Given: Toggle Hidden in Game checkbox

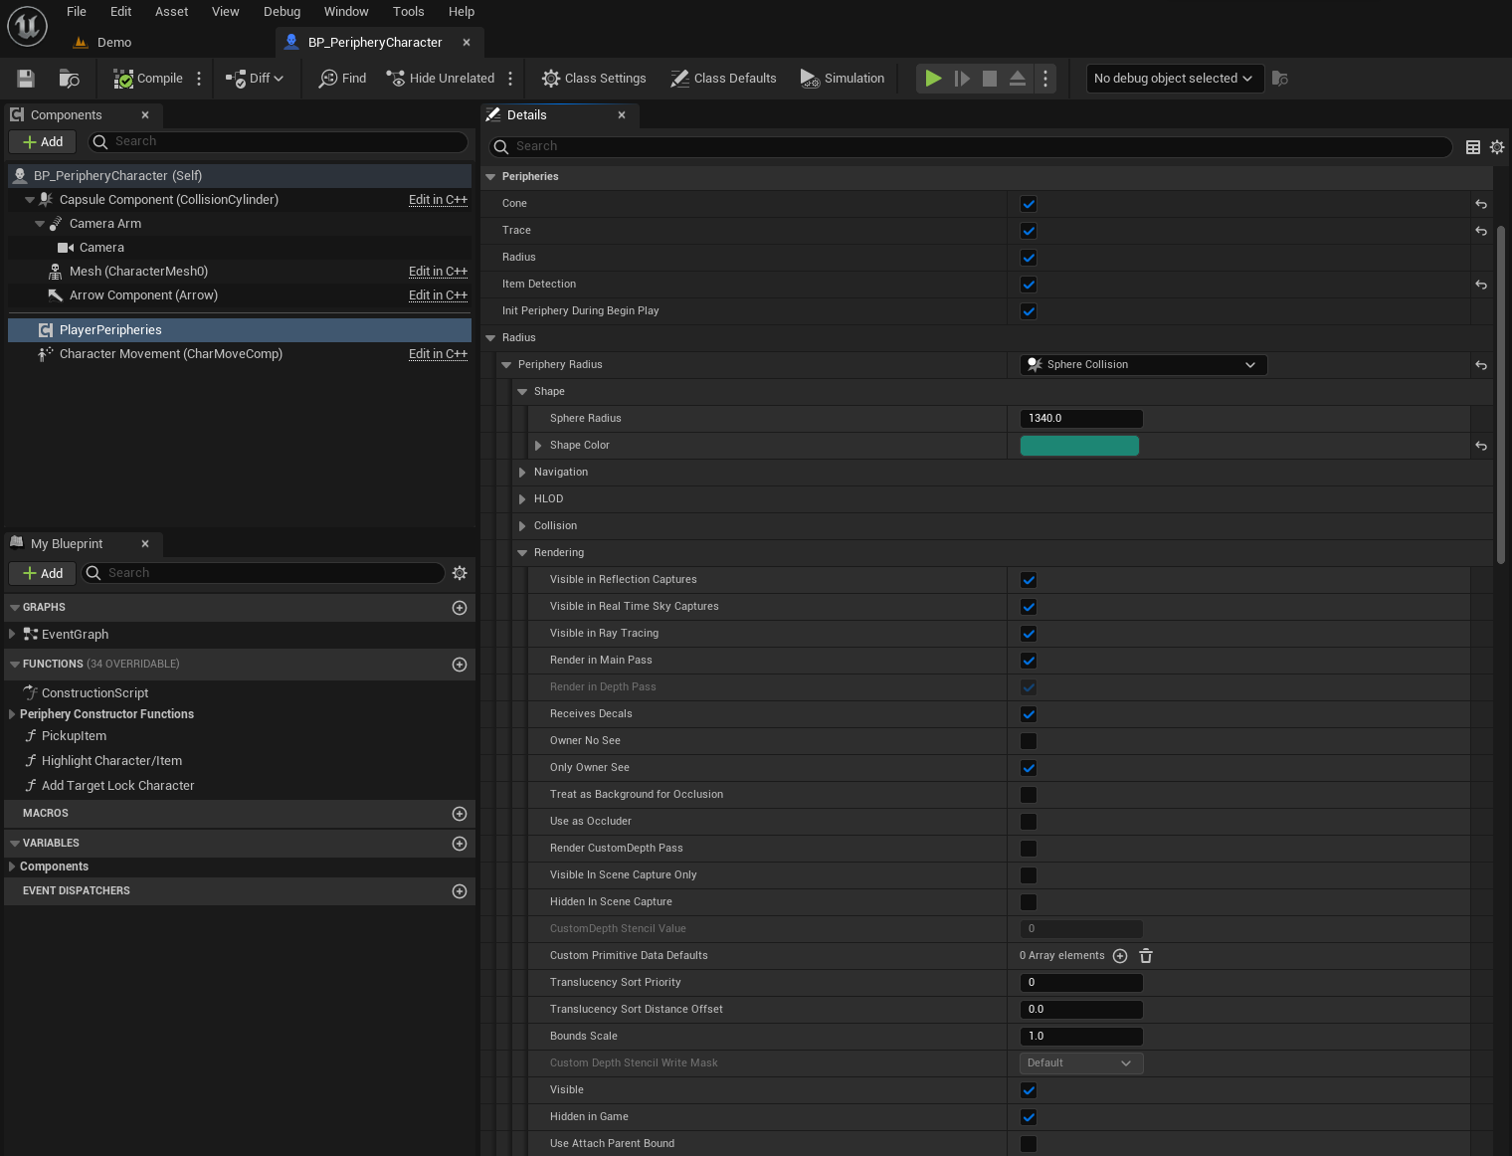Looking at the screenshot, I should pyautogui.click(x=1029, y=1117).
